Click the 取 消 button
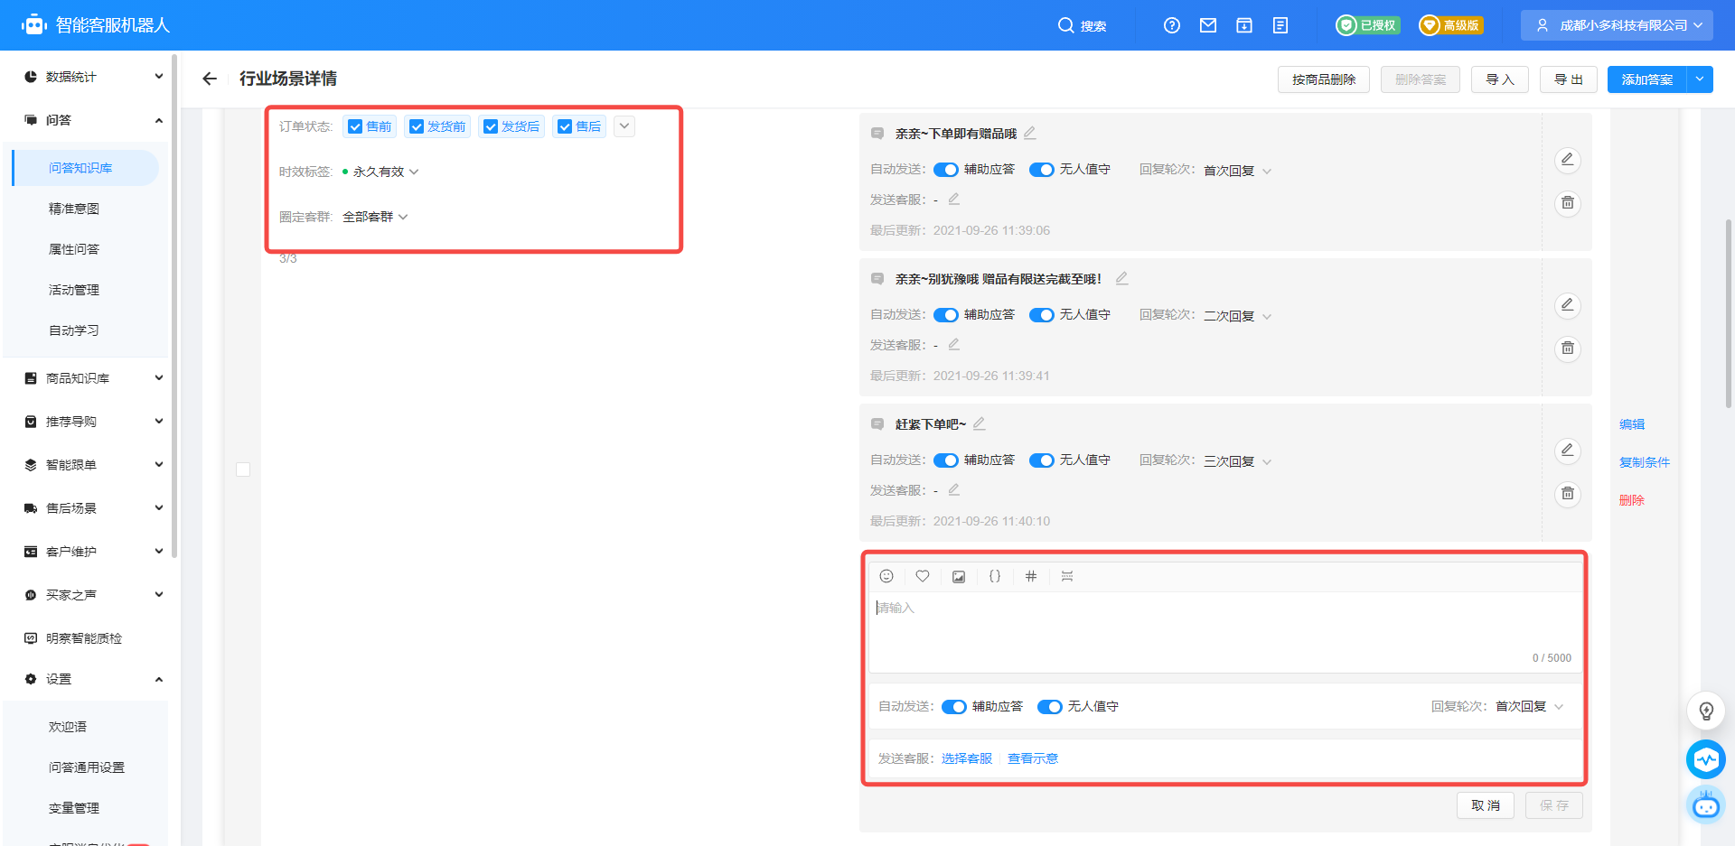This screenshot has height=846, width=1735. click(x=1486, y=805)
